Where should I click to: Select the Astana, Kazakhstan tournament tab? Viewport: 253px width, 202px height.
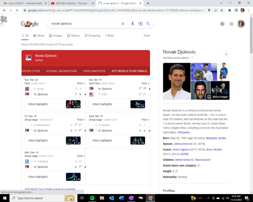[x=61, y=71]
